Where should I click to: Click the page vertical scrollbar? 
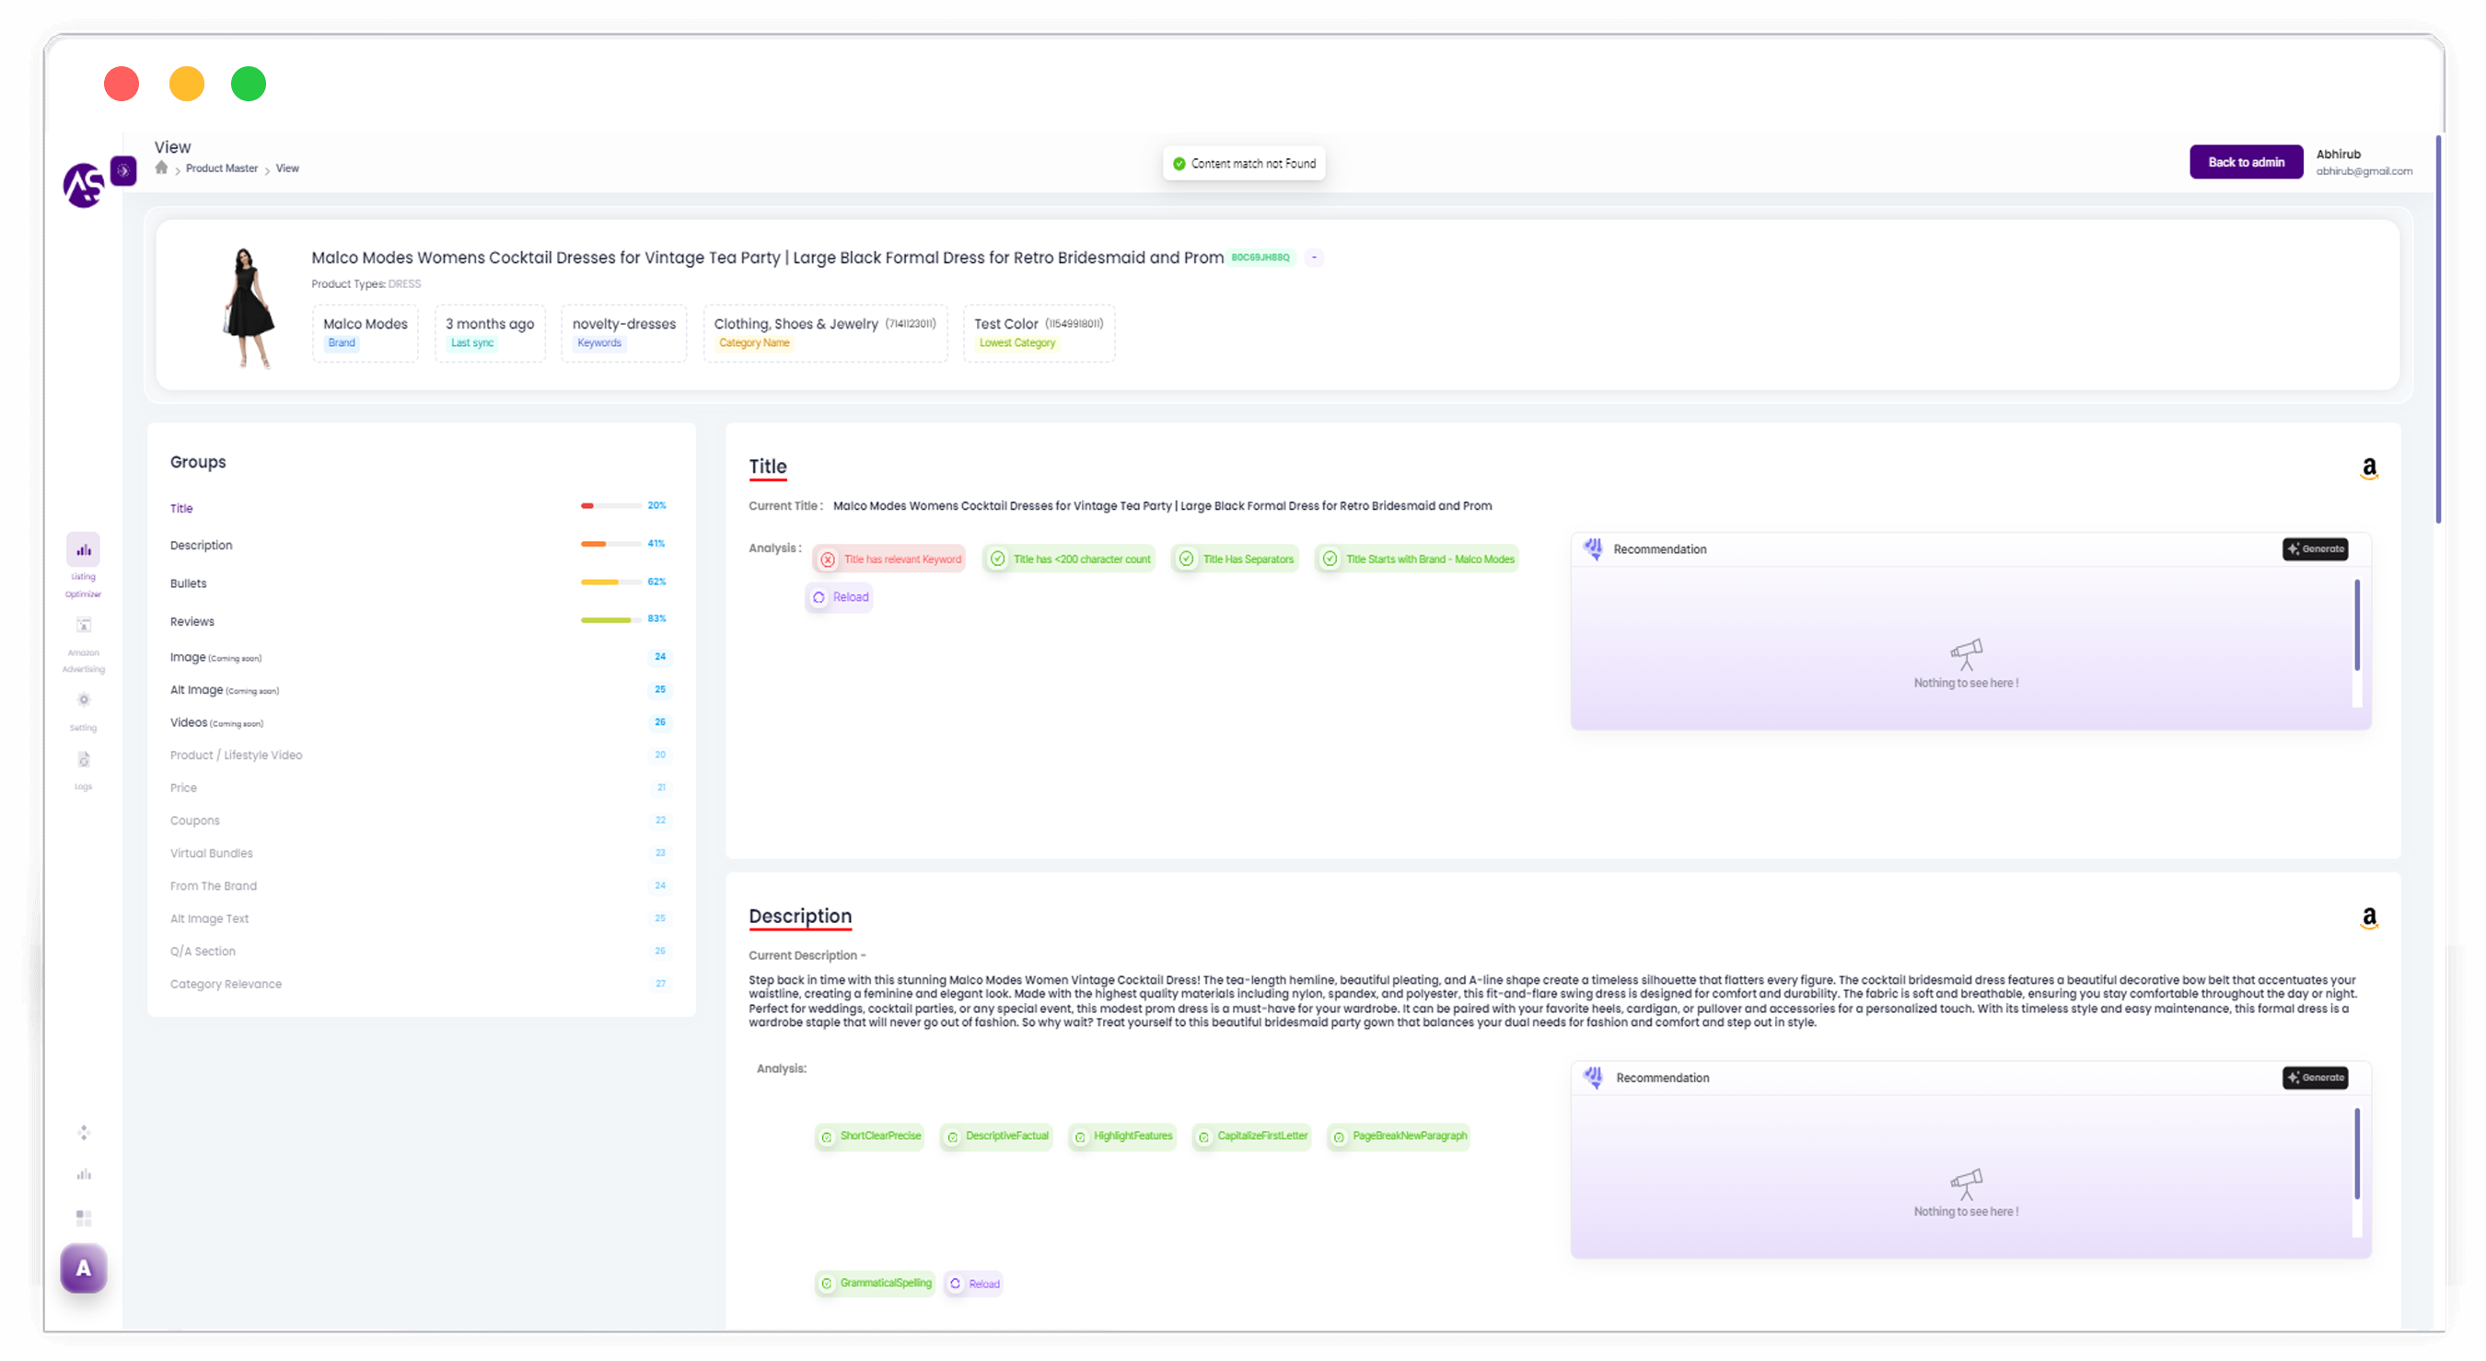pyautogui.click(x=2437, y=328)
